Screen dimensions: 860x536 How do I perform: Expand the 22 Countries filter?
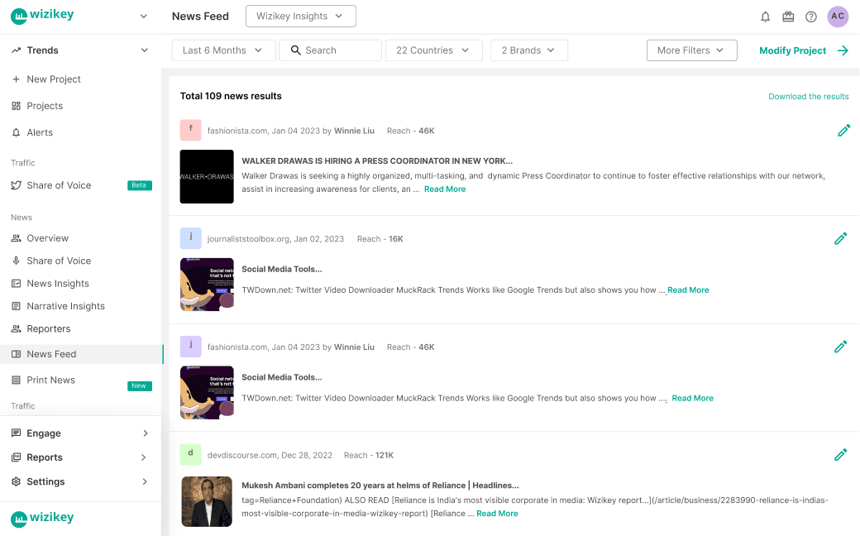(x=433, y=50)
